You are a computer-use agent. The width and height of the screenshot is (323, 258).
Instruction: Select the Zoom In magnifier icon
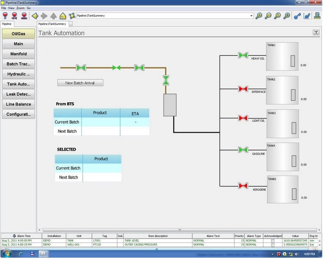click(258, 16)
